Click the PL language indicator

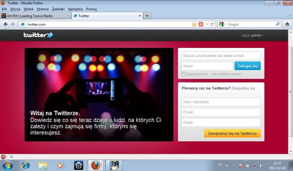tap(220, 165)
